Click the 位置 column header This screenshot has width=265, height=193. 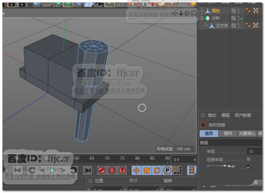[x=99, y=181]
